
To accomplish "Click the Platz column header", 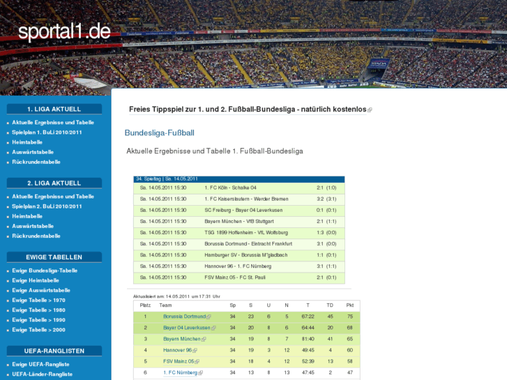I will [145, 305].
